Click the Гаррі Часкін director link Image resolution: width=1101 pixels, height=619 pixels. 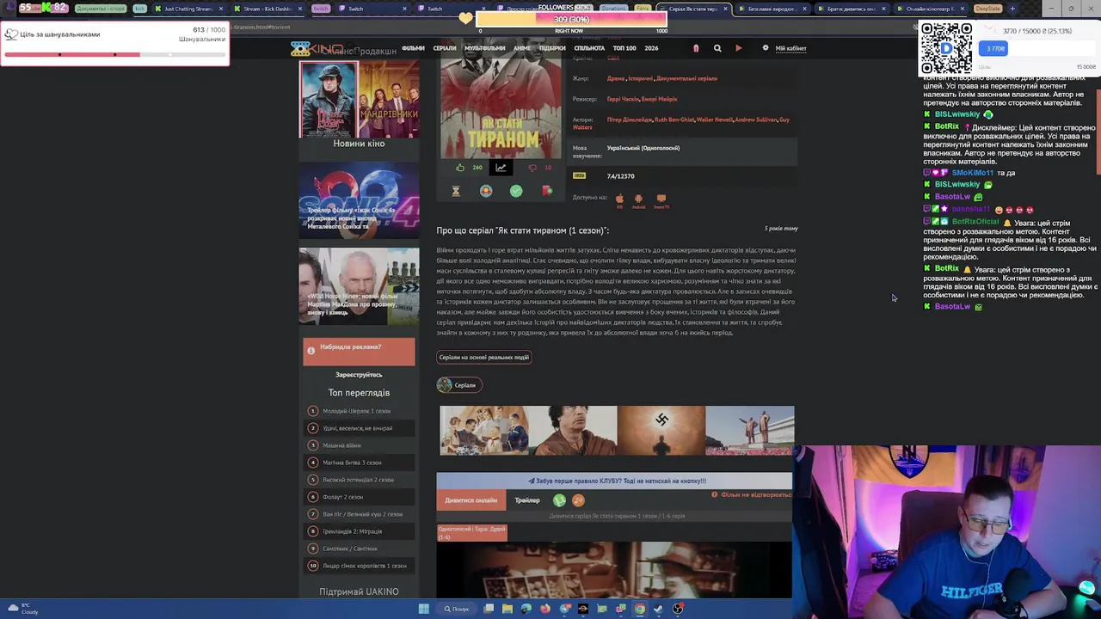click(623, 99)
